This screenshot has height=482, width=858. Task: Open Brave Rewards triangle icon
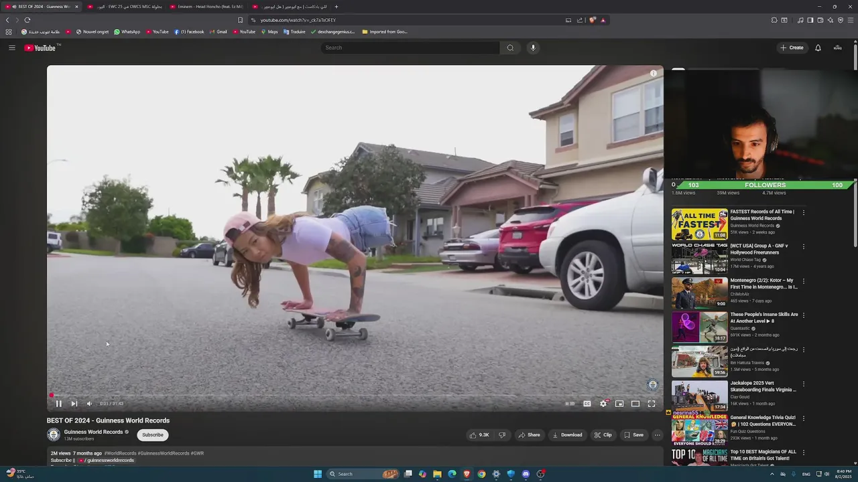(603, 20)
